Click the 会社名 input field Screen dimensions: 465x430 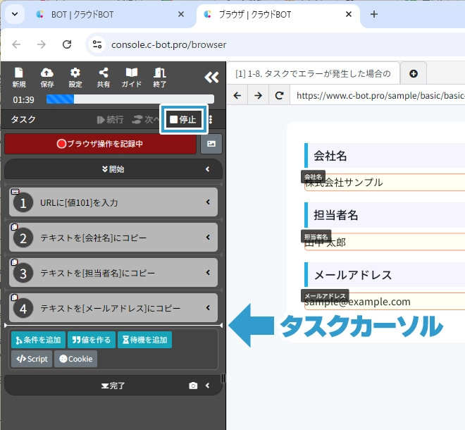384,183
